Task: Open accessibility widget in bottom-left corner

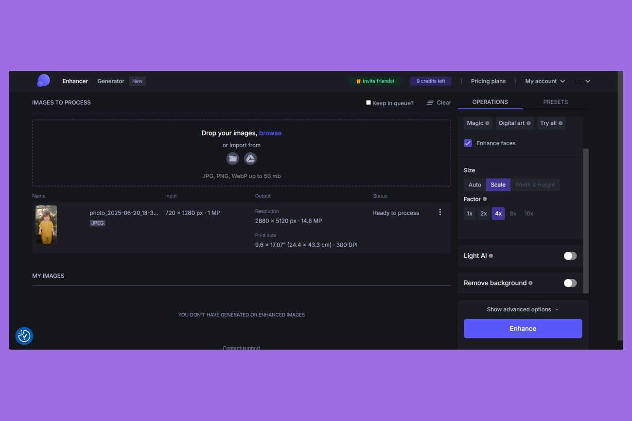Action: (24, 336)
